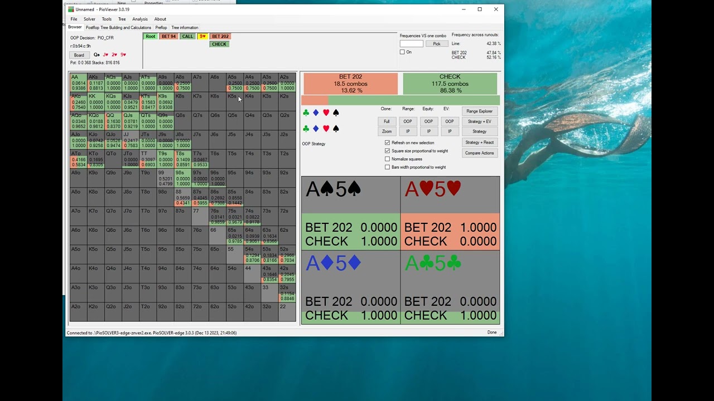Click the PioViewer app icon in the title bar
714x401 pixels.
pyautogui.click(x=71, y=9)
